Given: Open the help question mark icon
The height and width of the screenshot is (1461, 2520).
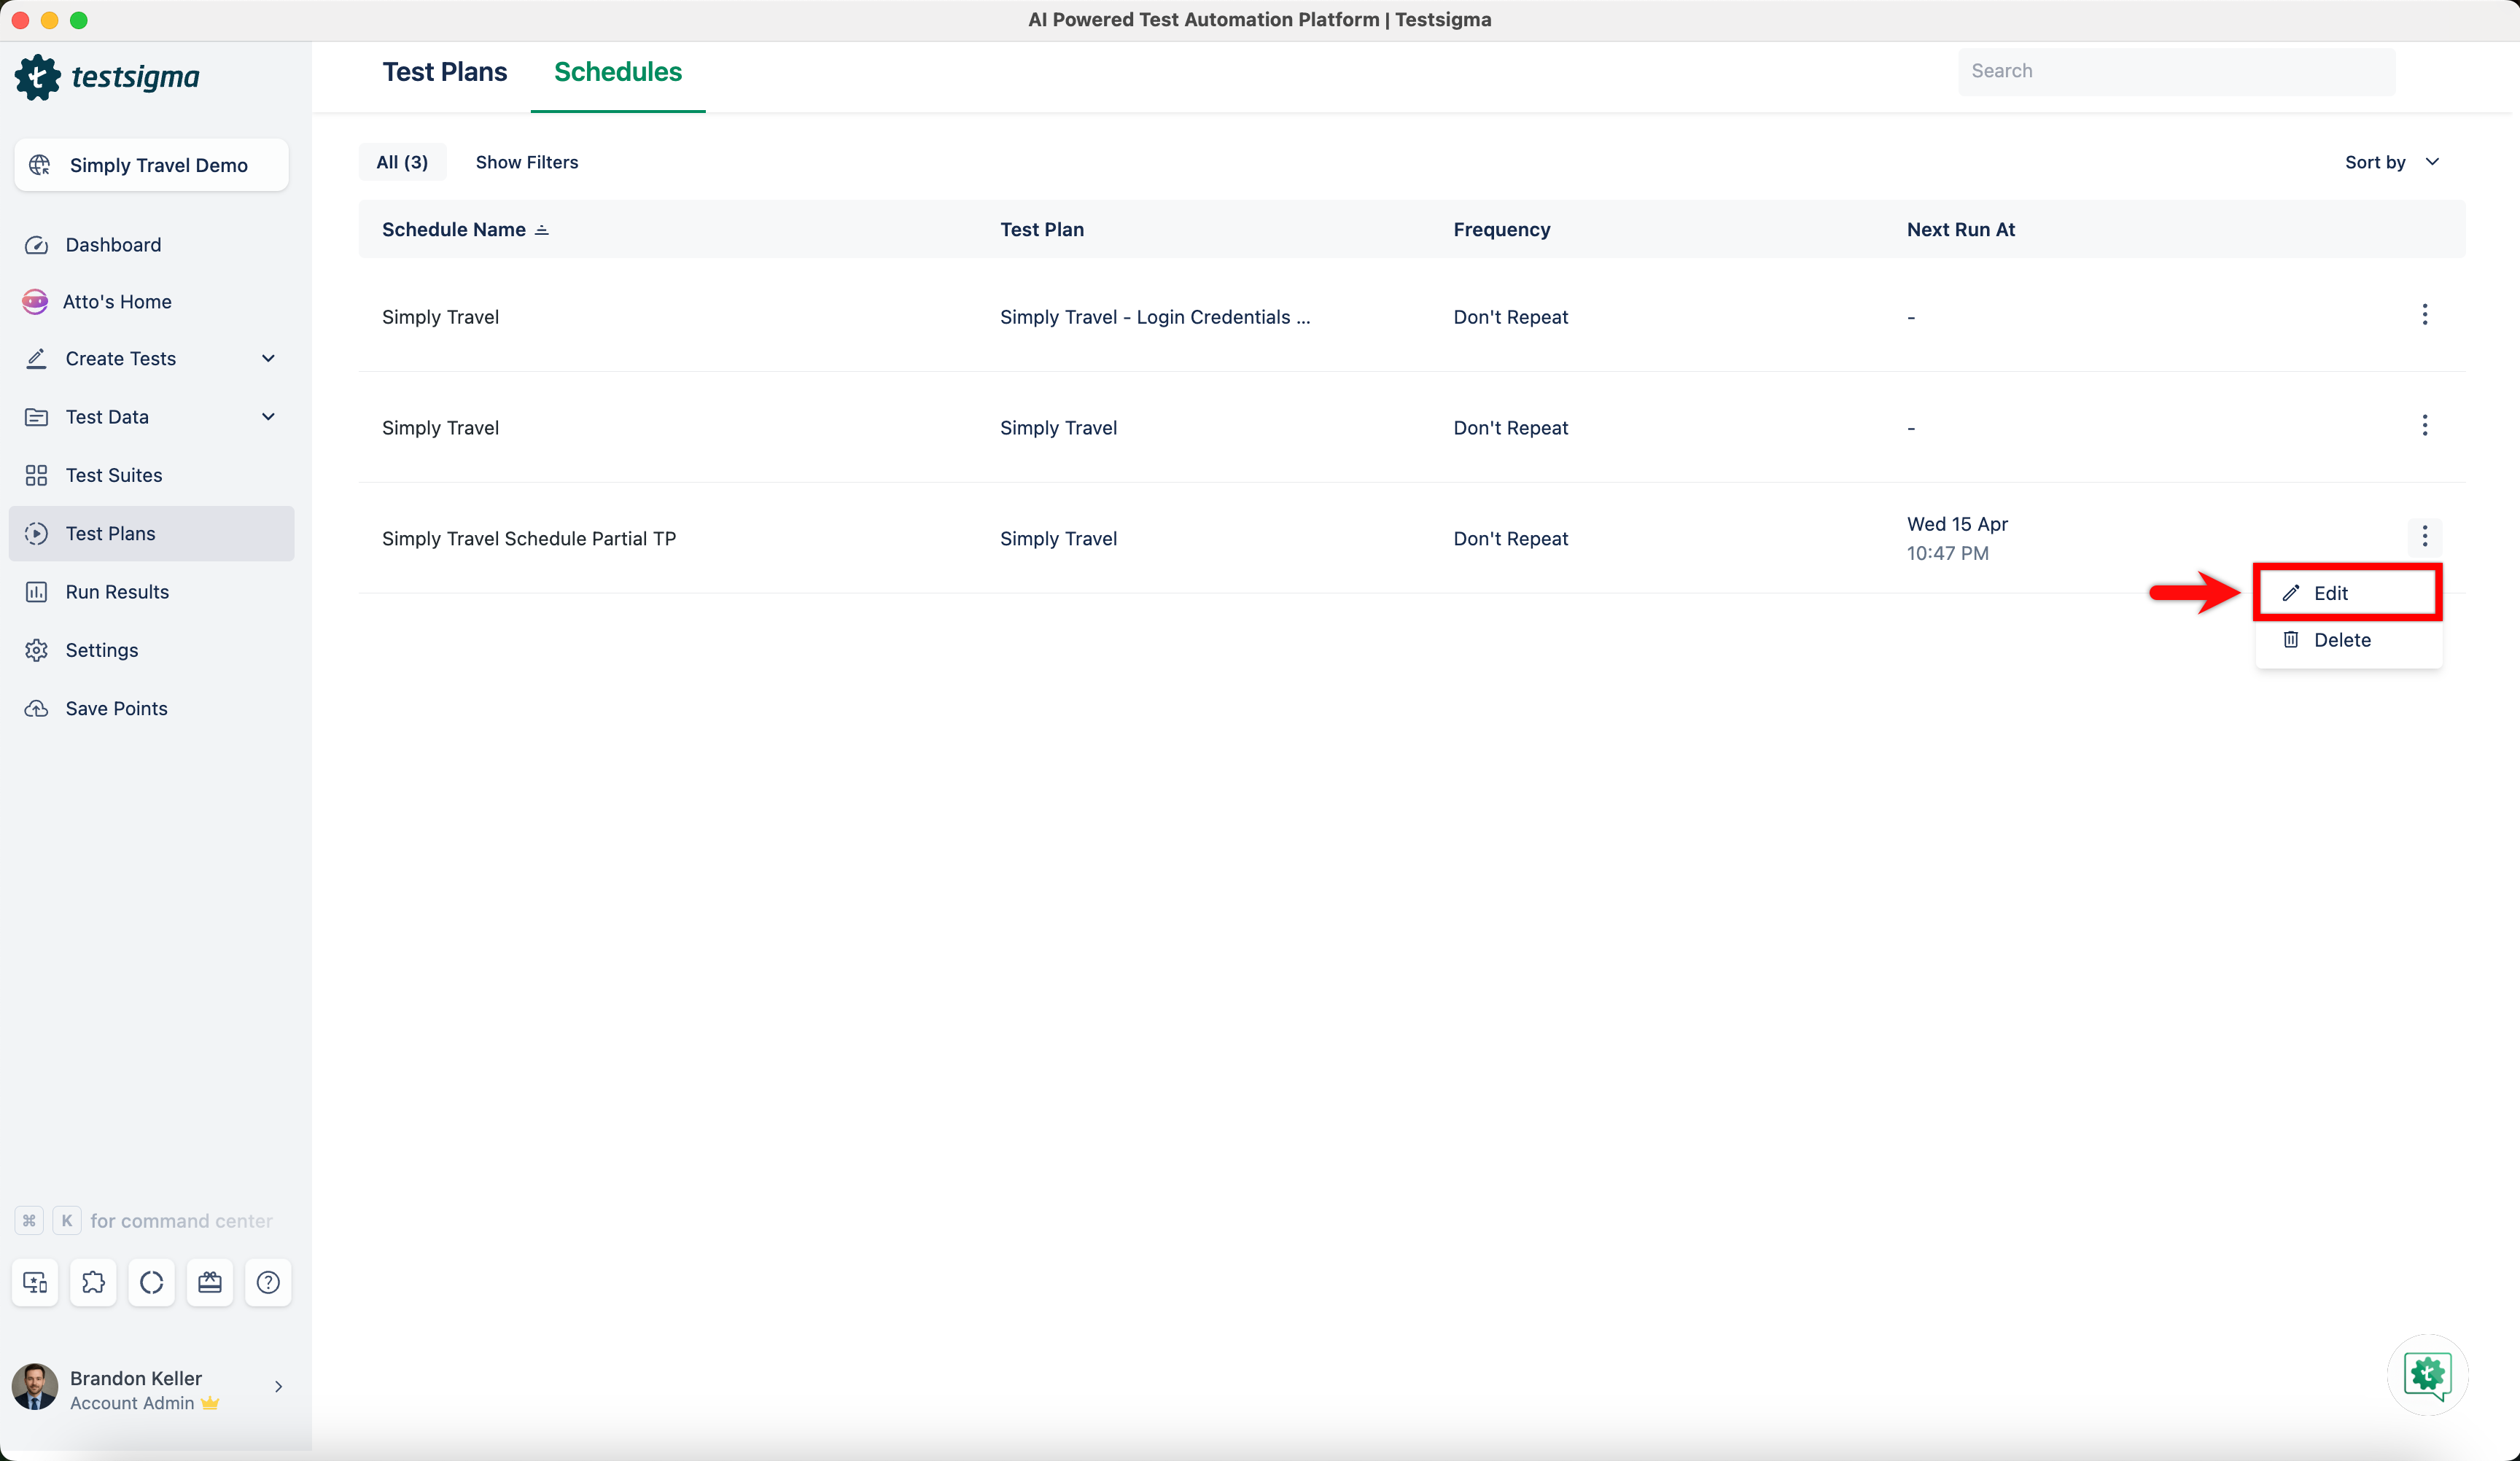Looking at the screenshot, I should point(268,1282).
